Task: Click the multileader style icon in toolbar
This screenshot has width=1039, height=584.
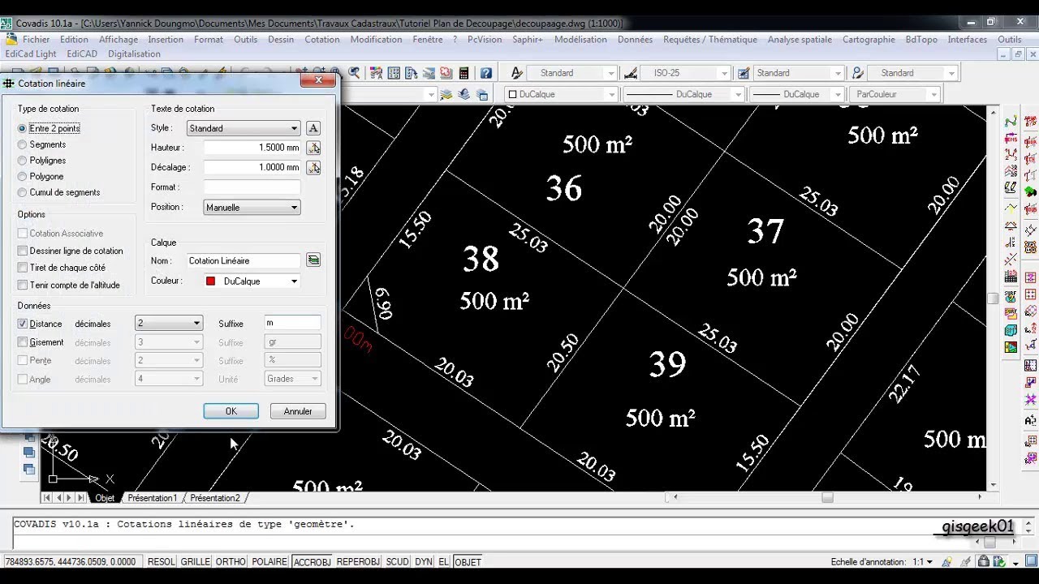Action: [x=858, y=73]
